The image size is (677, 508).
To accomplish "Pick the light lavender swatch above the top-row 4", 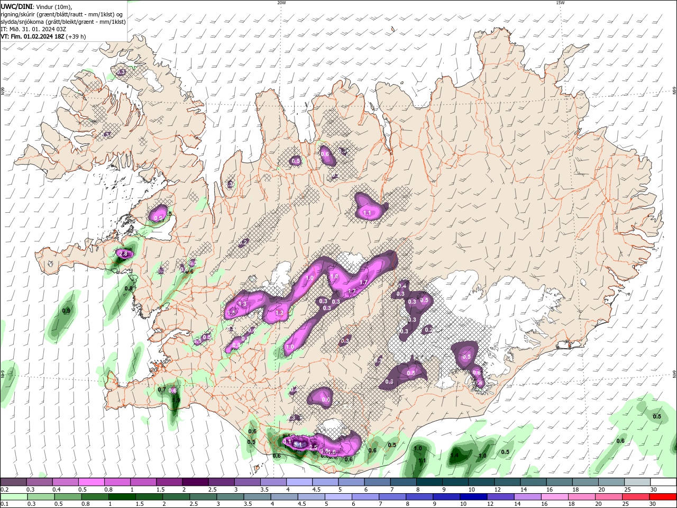I will point(299,482).
